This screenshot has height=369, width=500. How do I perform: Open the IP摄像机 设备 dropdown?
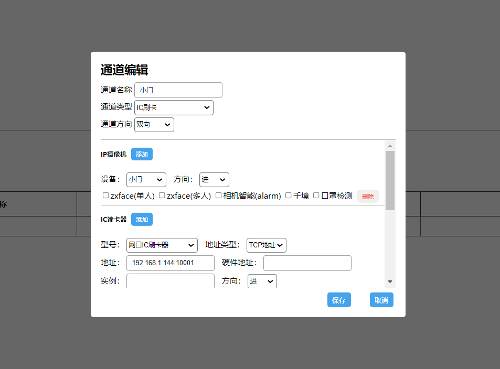[x=146, y=179]
